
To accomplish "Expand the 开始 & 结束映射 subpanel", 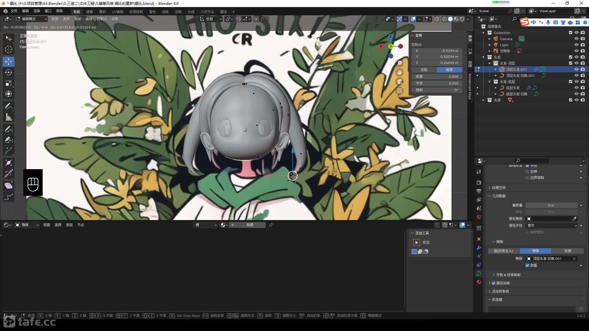I will coord(508,275).
